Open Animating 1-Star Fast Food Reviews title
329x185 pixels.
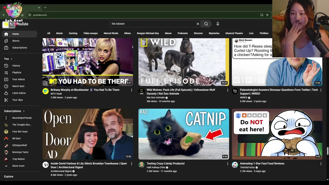pyautogui.click(x=262, y=163)
